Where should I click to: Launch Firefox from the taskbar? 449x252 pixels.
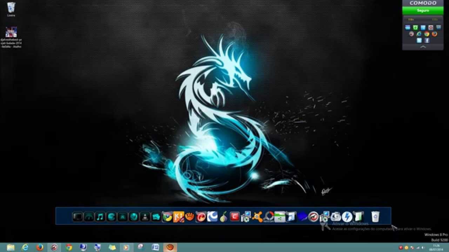[x=40, y=247]
